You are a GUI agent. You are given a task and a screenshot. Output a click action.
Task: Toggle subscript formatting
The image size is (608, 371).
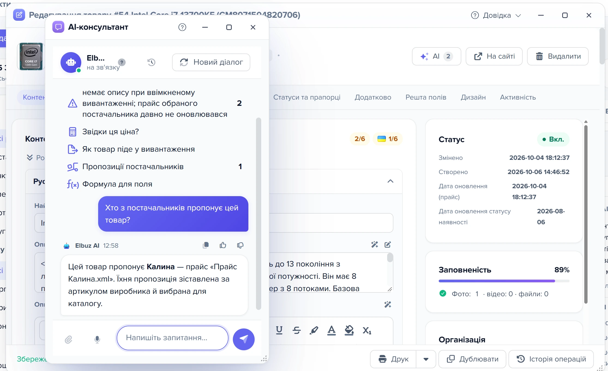coord(367,330)
